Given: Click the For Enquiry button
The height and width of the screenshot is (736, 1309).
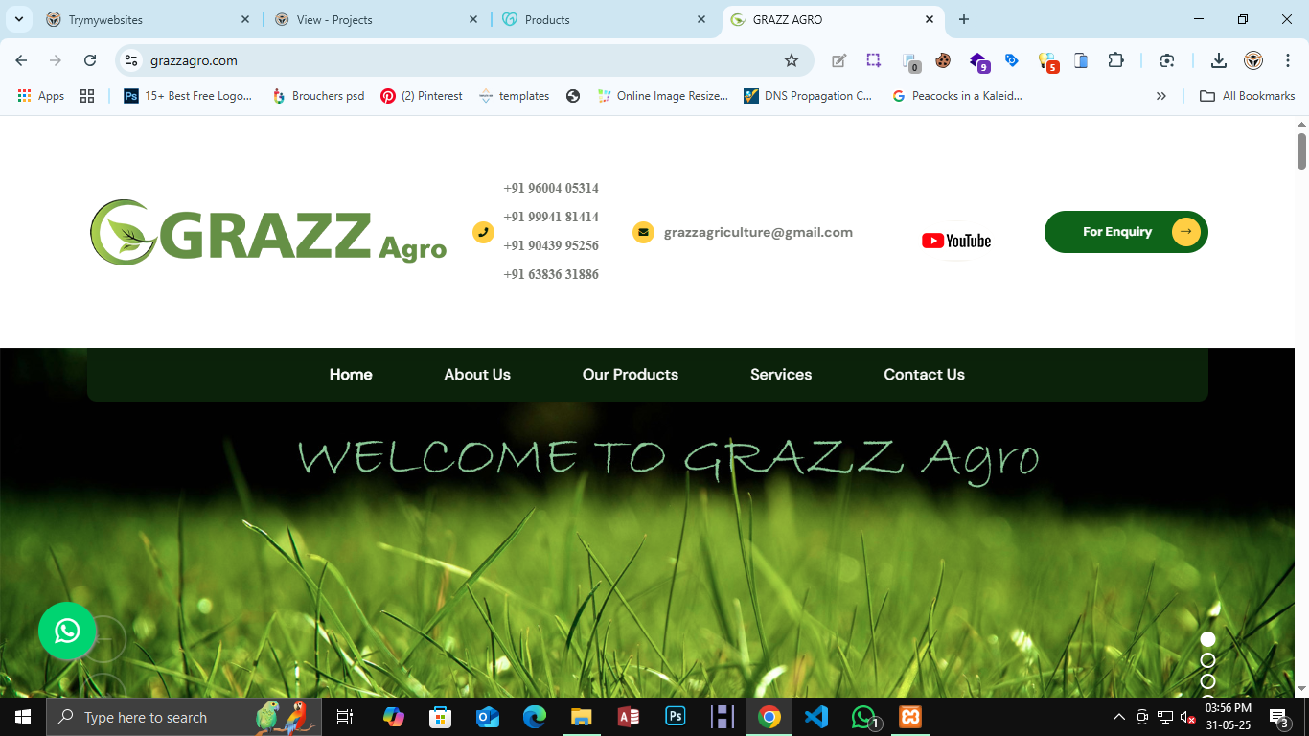Looking at the screenshot, I should 1126,231.
